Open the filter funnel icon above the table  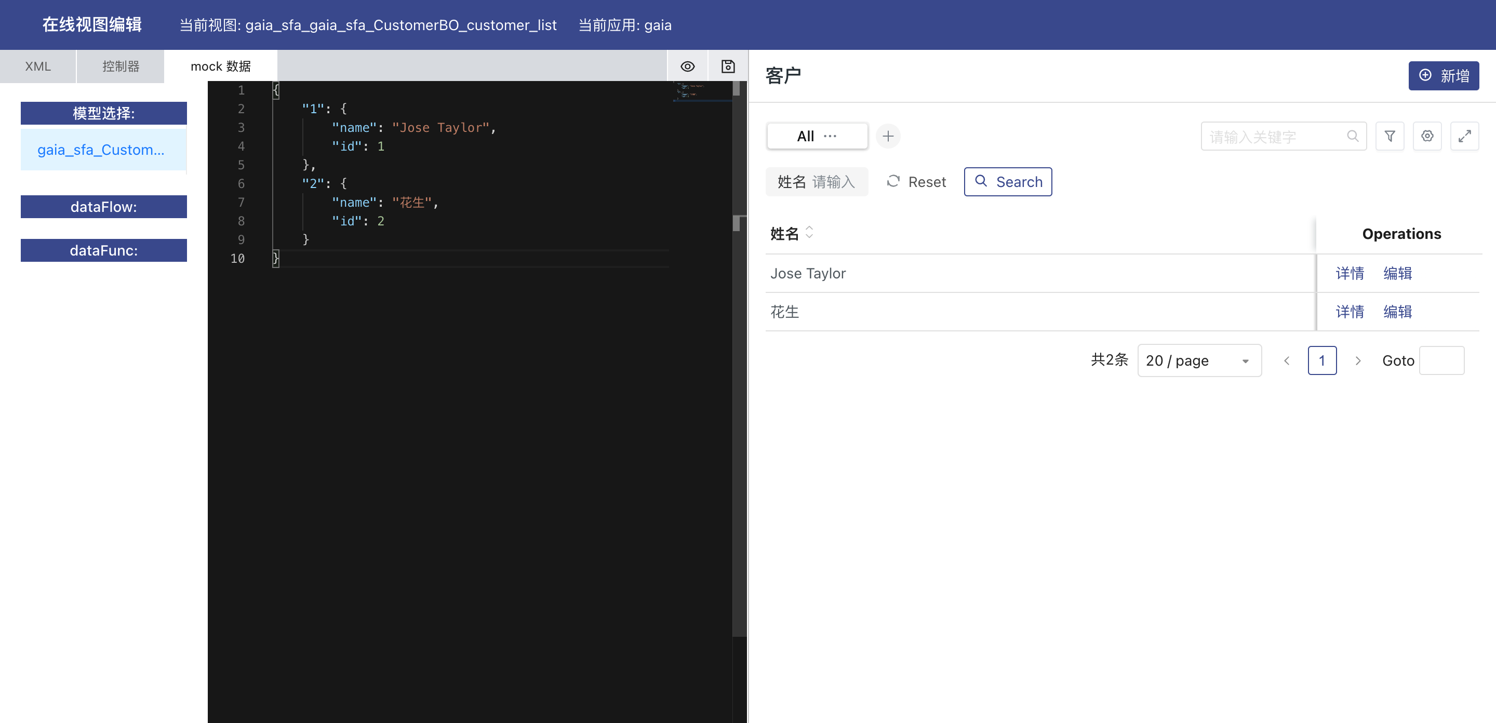[x=1390, y=136]
